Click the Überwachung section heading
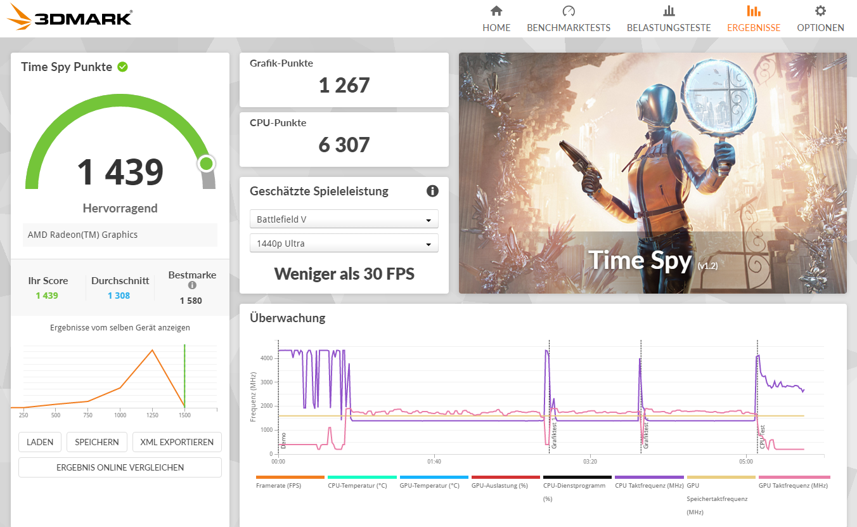857x527 pixels. coord(288,318)
